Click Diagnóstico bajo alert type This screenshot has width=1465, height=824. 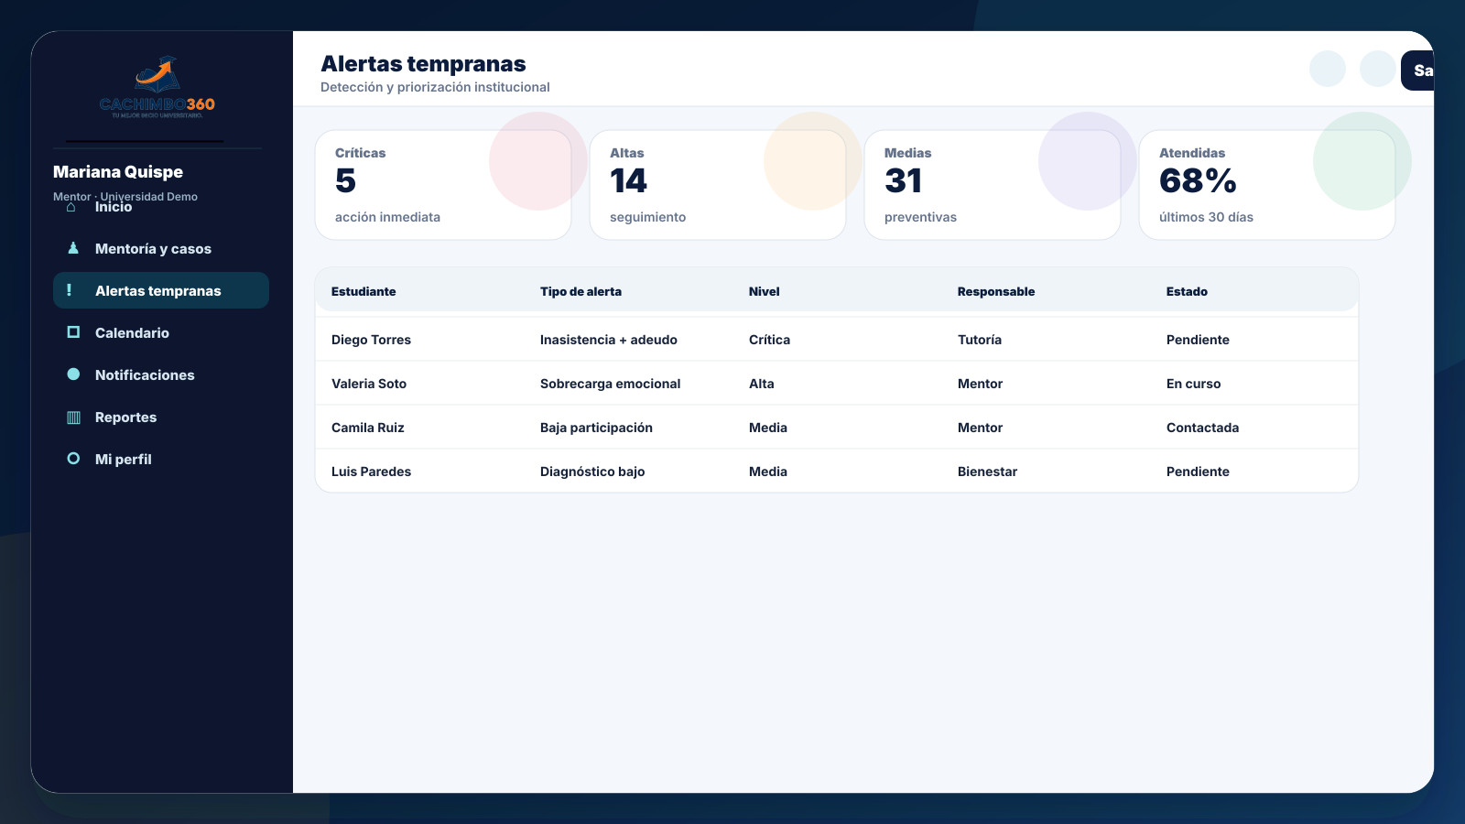point(592,472)
